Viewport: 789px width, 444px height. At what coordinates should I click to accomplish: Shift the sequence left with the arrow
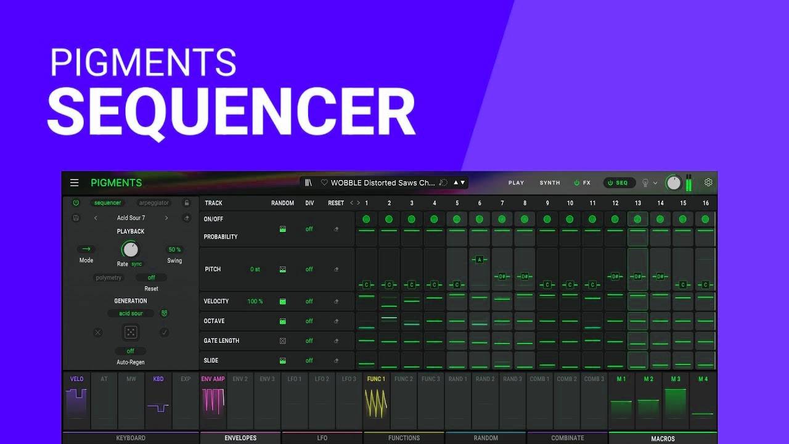tap(351, 203)
